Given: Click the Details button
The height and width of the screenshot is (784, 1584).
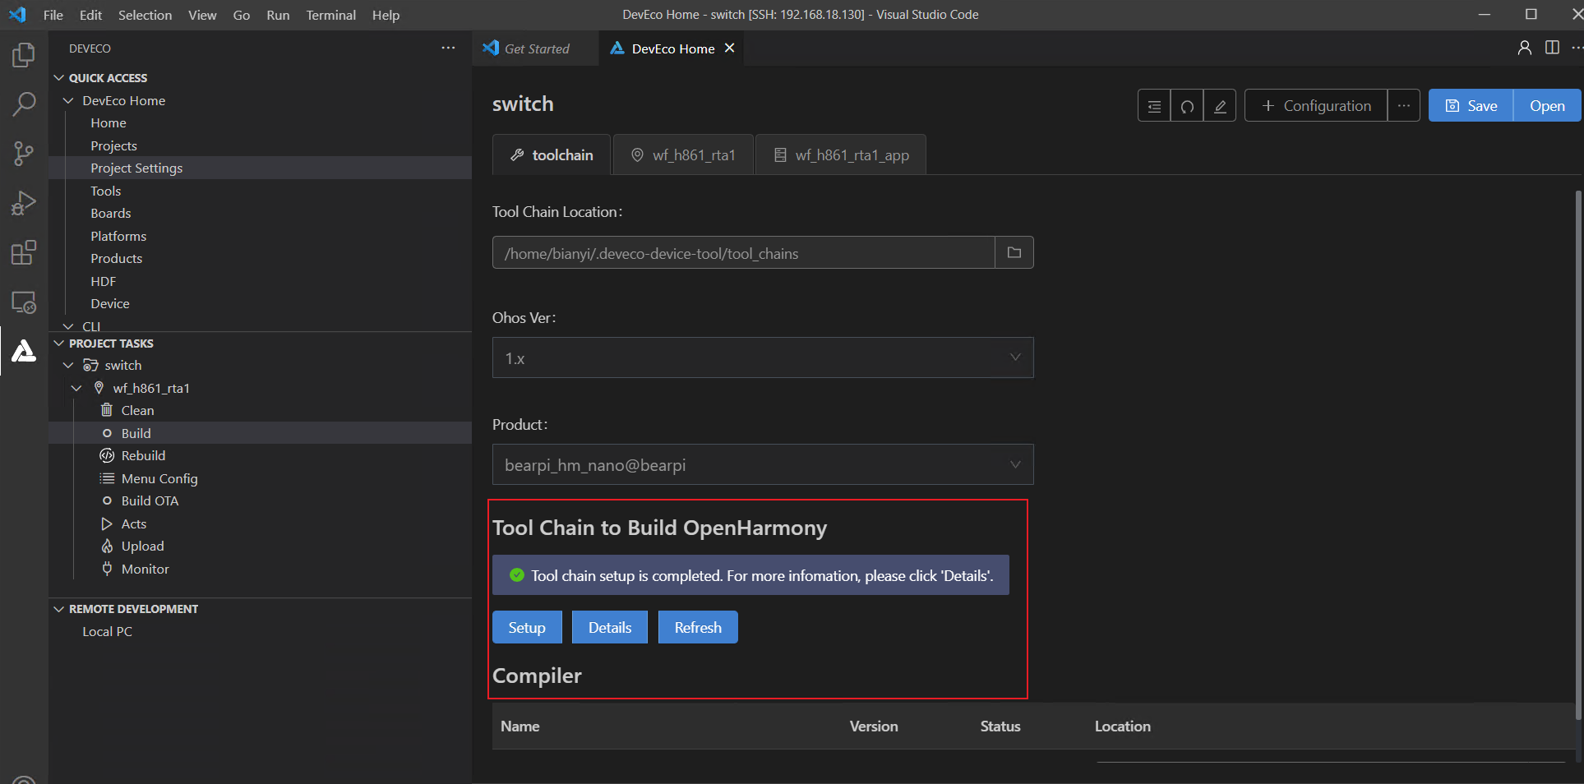Looking at the screenshot, I should (x=609, y=628).
